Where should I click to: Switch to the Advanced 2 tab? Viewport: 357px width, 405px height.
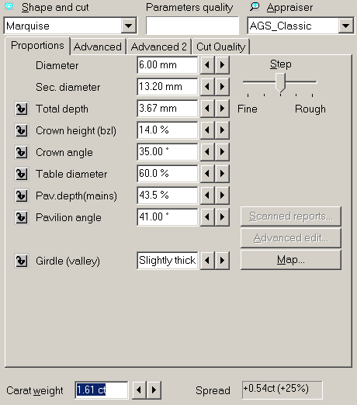tap(159, 47)
